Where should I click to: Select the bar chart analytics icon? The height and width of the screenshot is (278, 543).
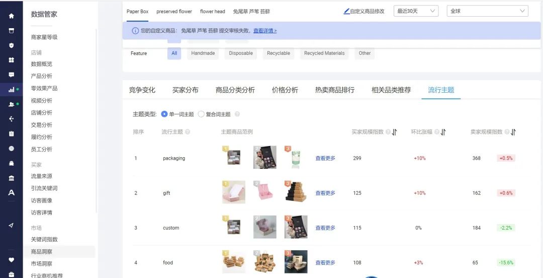pyautogui.click(x=12, y=90)
